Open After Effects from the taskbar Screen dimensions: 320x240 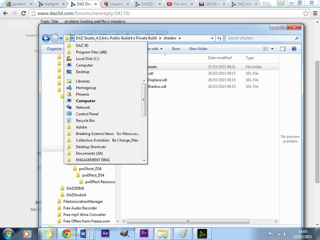[105, 234]
